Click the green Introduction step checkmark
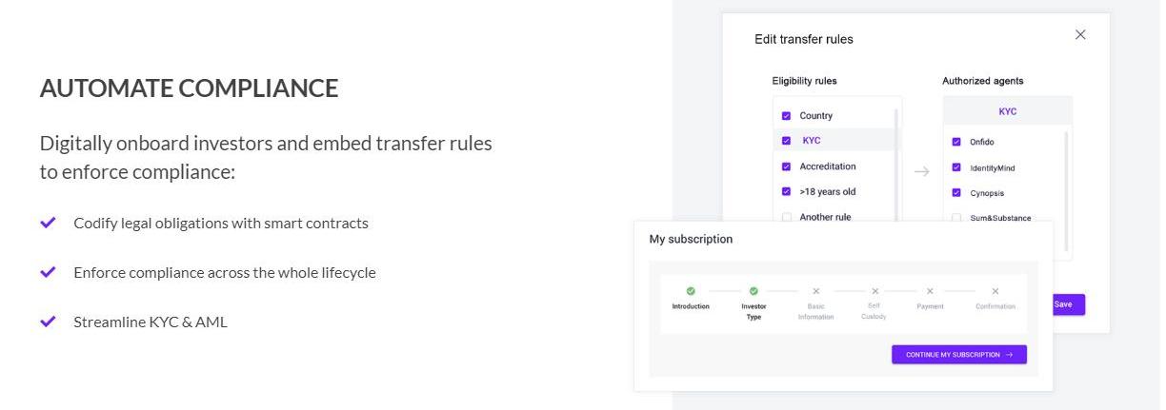The height and width of the screenshot is (410, 1166). click(691, 291)
